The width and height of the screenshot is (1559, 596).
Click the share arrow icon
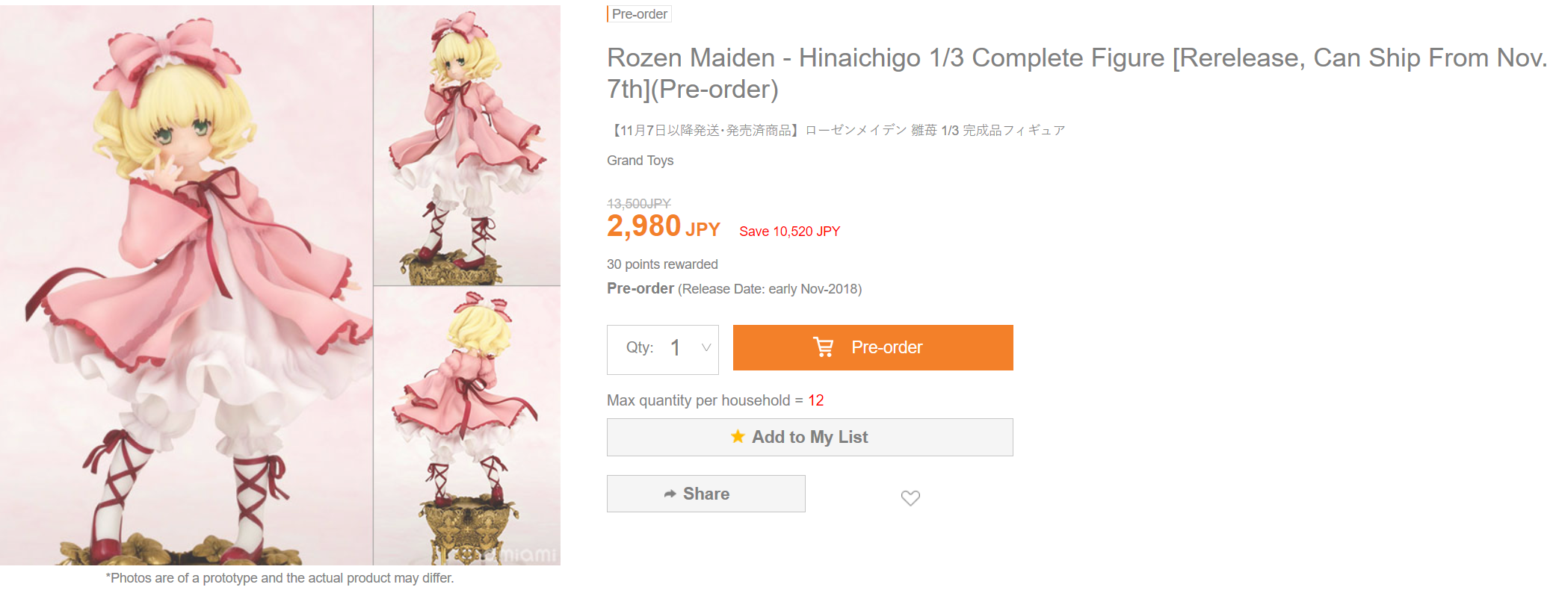click(670, 494)
